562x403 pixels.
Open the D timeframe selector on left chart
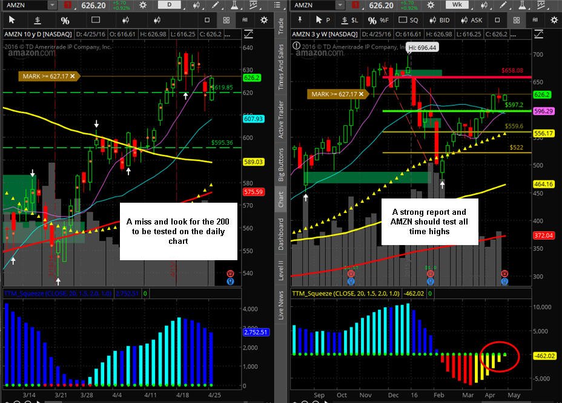click(x=170, y=5)
